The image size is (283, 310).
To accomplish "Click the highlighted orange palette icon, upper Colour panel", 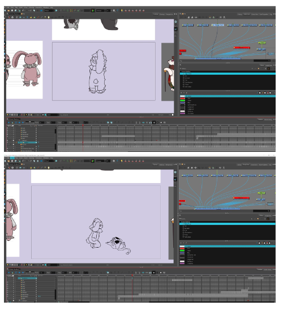I will (268, 69).
